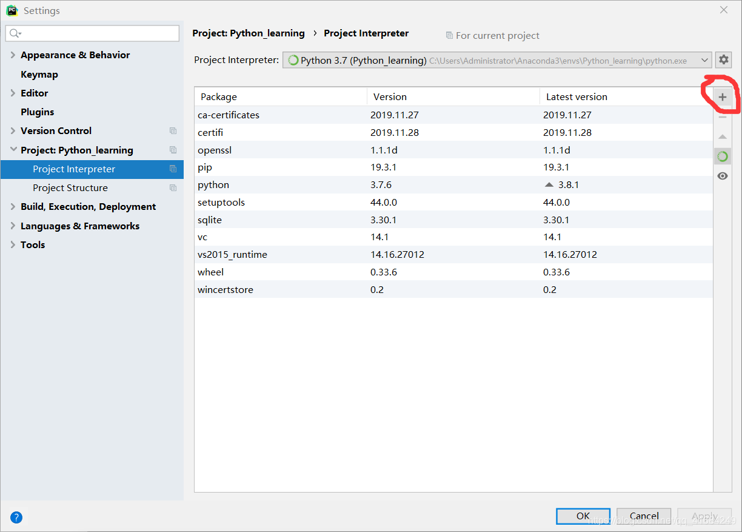Select the ca-certificates package row
Image resolution: width=742 pixels, height=532 pixels.
[x=453, y=115]
